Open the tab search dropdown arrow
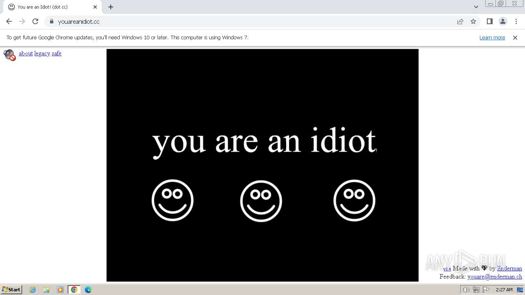This screenshot has width=525, height=295. (x=476, y=7)
